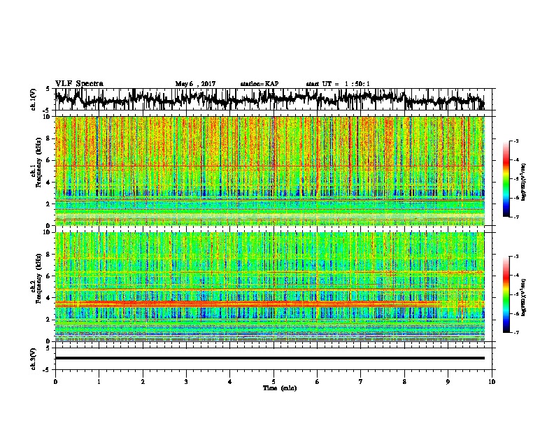554x428 pixels.
Task: Select the "start UT = 1:50:1" text
Action: coord(338,84)
